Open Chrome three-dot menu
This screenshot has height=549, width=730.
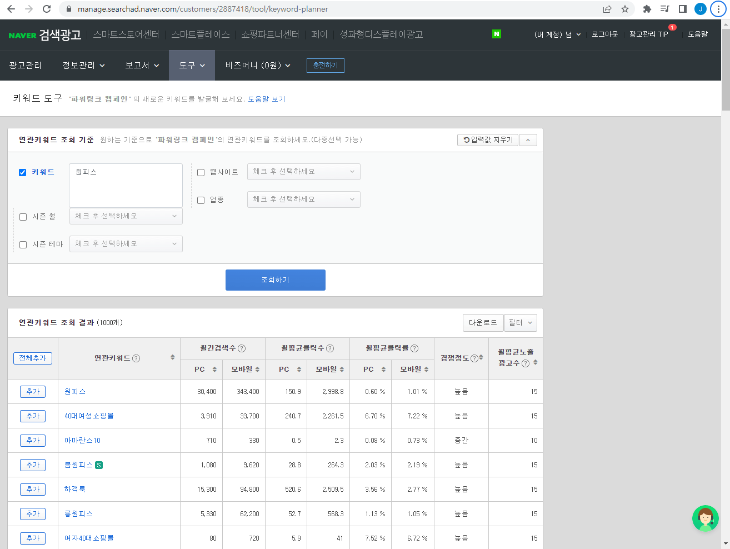coord(718,9)
